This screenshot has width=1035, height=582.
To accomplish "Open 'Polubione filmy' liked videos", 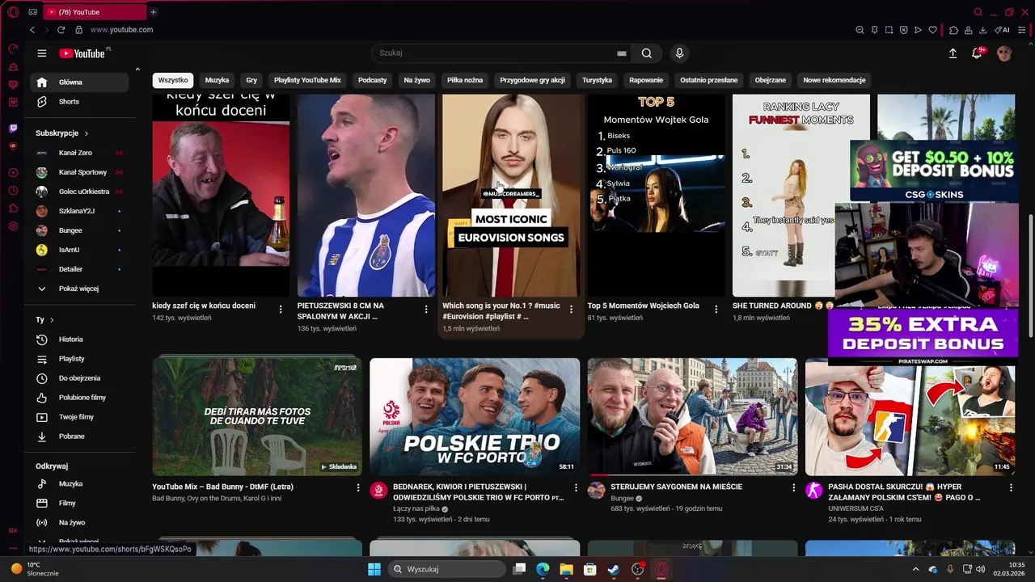I will coord(78,398).
